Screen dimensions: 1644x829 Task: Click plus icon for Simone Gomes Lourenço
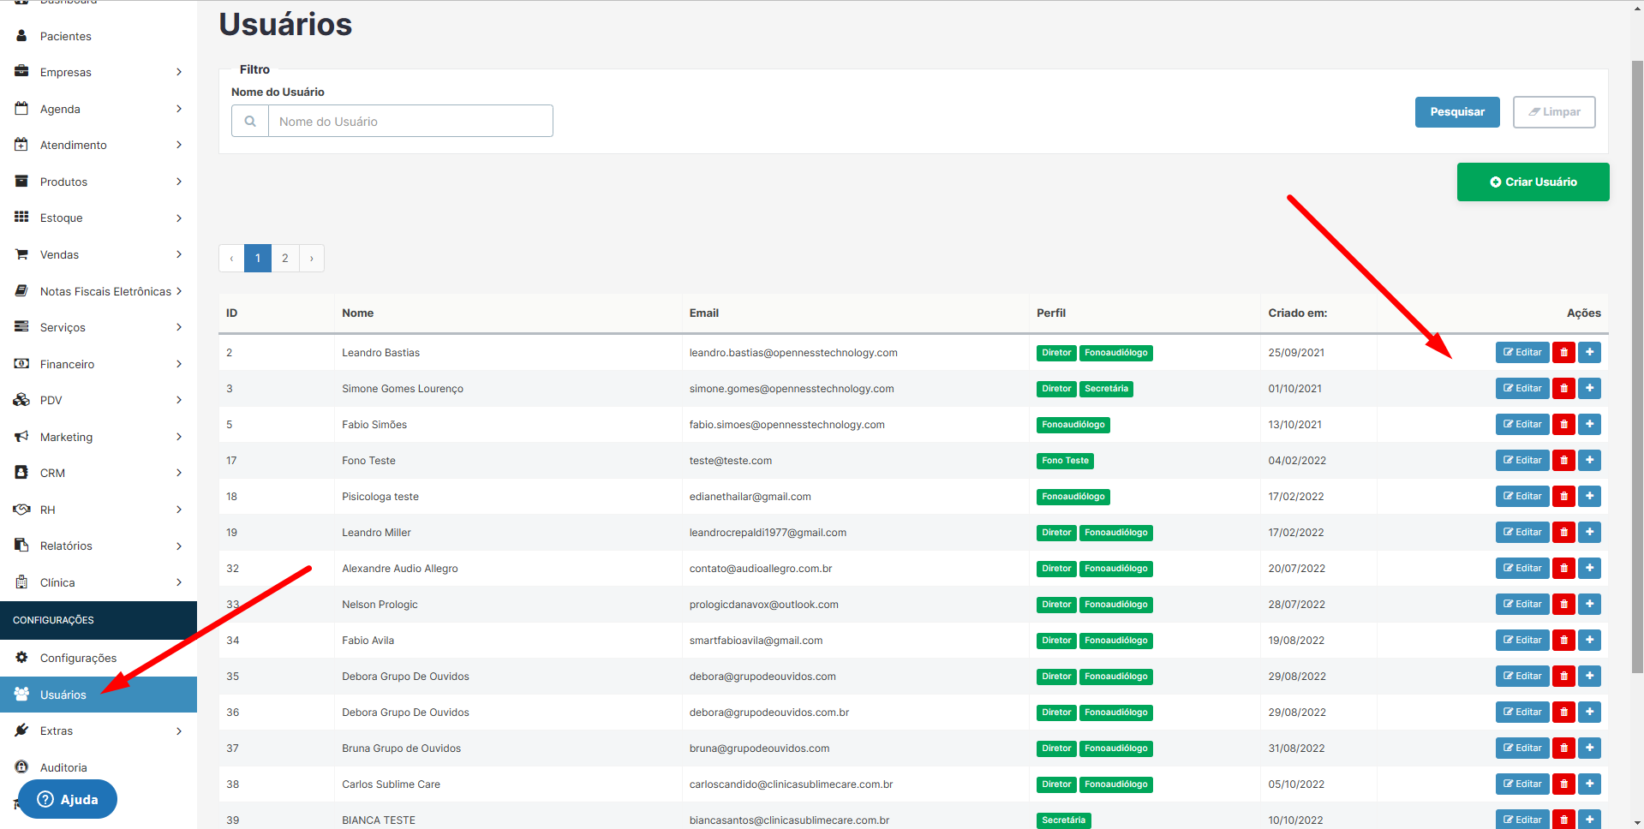[1589, 389]
